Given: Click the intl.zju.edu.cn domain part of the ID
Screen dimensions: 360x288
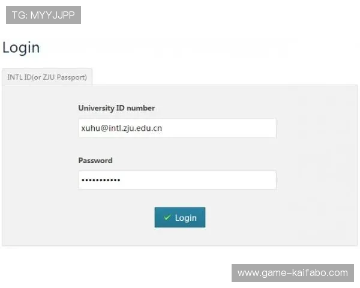Looking at the screenshot, I should (x=135, y=128).
